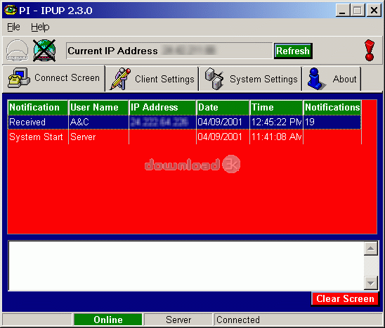Click the eye application icon in the title bar
385x328 pixels.
11,10
